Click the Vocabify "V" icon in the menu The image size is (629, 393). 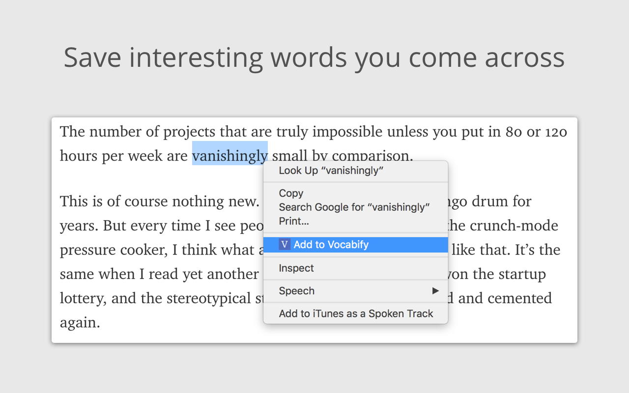point(284,245)
